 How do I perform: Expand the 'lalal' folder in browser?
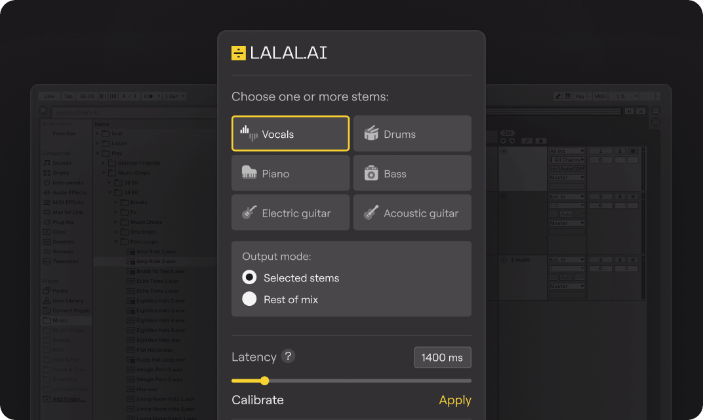click(98, 134)
